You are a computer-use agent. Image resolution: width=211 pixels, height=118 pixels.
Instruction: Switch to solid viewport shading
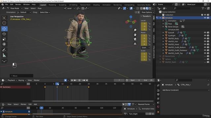[x=144, y=9]
